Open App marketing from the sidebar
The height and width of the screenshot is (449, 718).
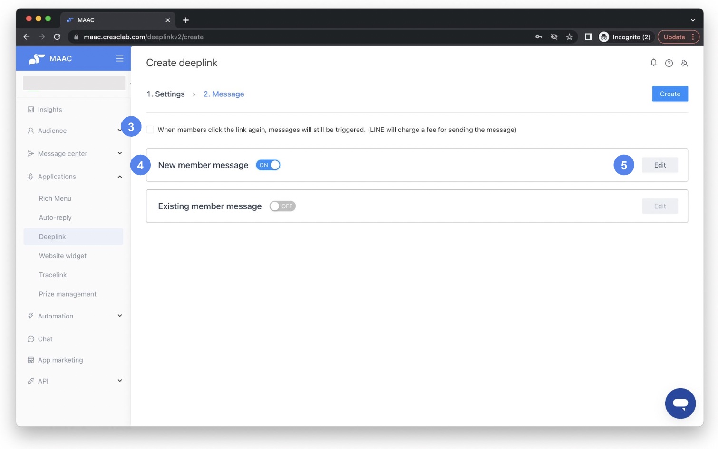coord(60,360)
